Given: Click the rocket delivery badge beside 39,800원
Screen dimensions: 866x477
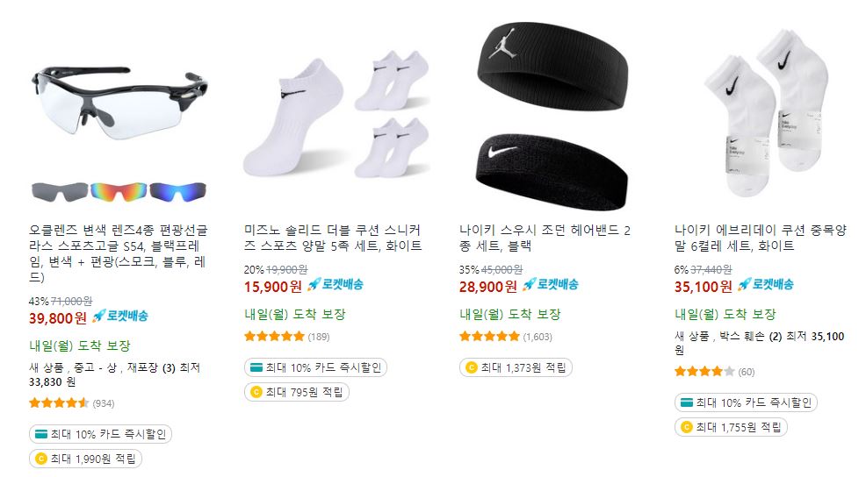Looking at the screenshot, I should 119,316.
